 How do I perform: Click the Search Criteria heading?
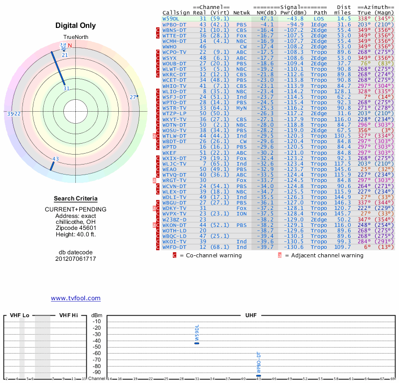pos(75,198)
